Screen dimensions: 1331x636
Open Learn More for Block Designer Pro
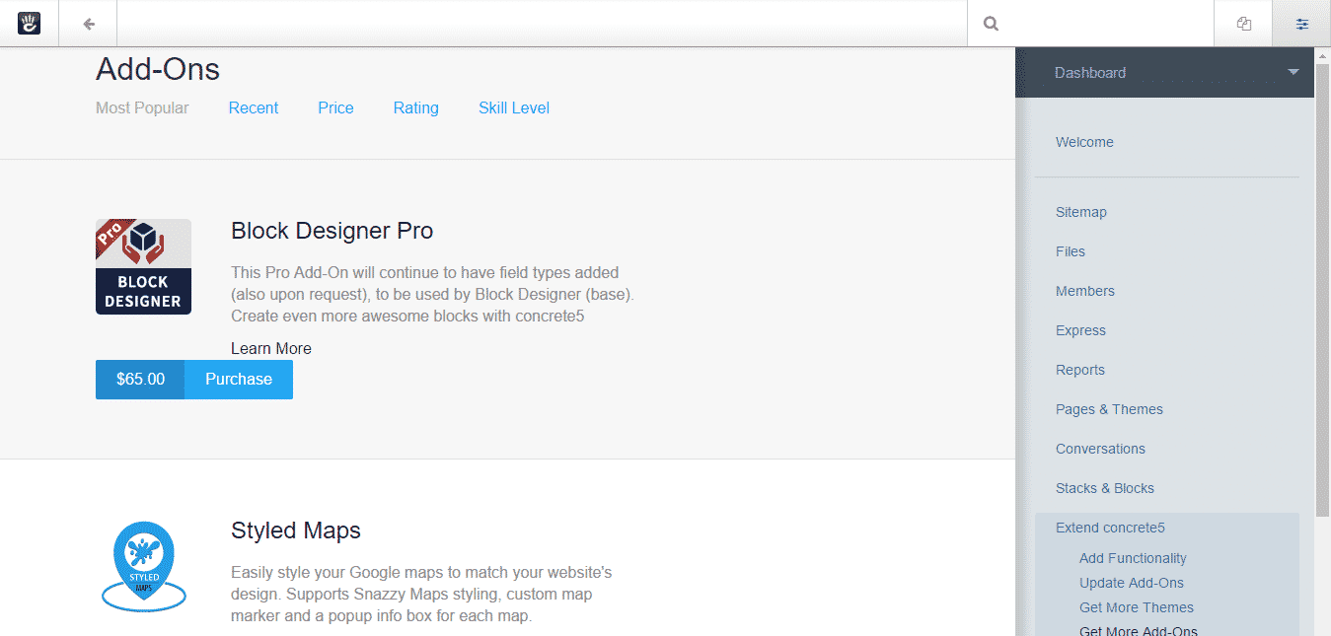tap(270, 348)
